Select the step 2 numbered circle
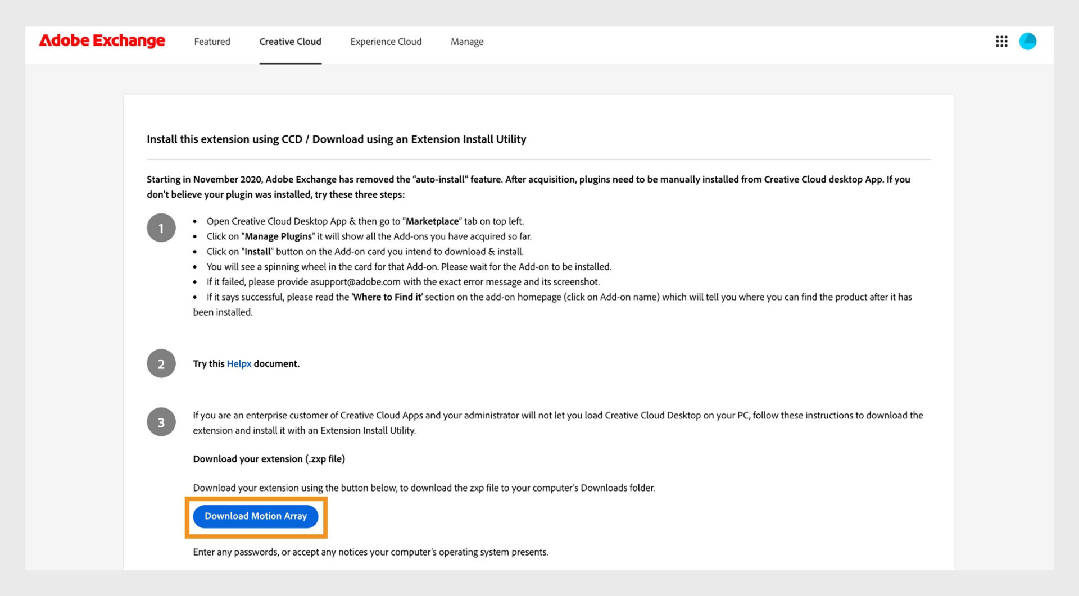This screenshot has width=1079, height=596. click(x=161, y=363)
